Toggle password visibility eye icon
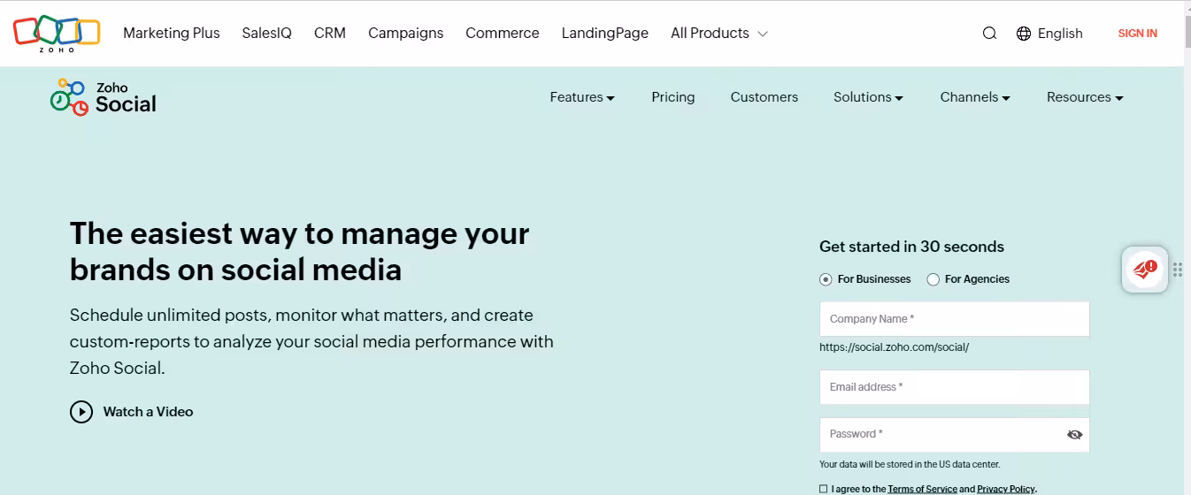1191x495 pixels. (1075, 435)
